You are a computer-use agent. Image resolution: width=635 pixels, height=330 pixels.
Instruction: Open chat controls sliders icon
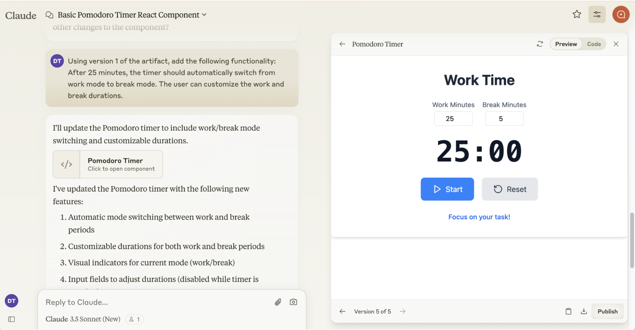click(597, 14)
